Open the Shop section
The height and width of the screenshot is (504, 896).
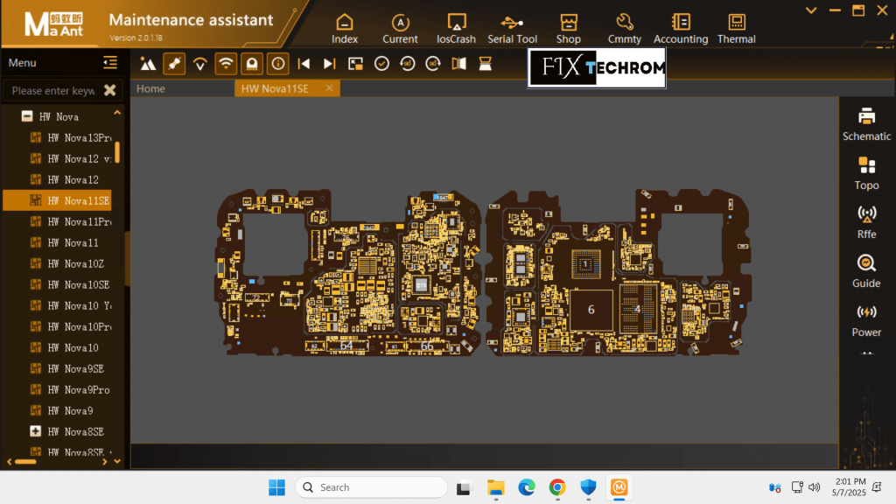point(569,29)
